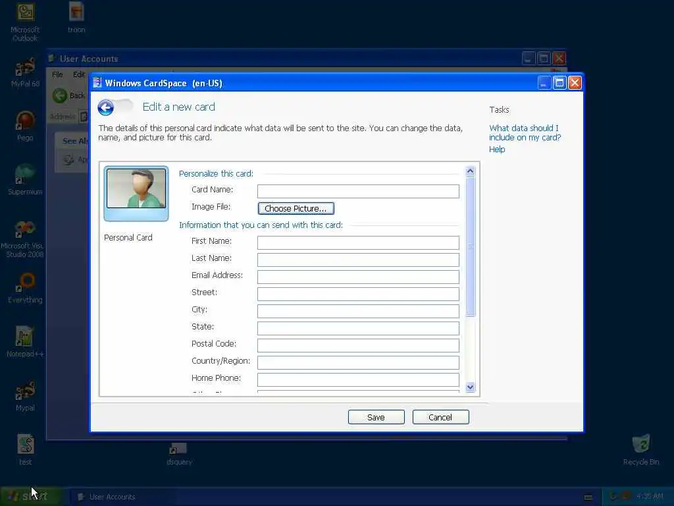
Task: Open the test desktop icon
Action: click(25, 449)
